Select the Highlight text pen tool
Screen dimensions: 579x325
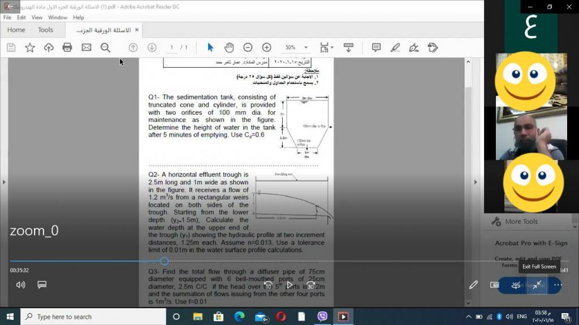[395, 47]
